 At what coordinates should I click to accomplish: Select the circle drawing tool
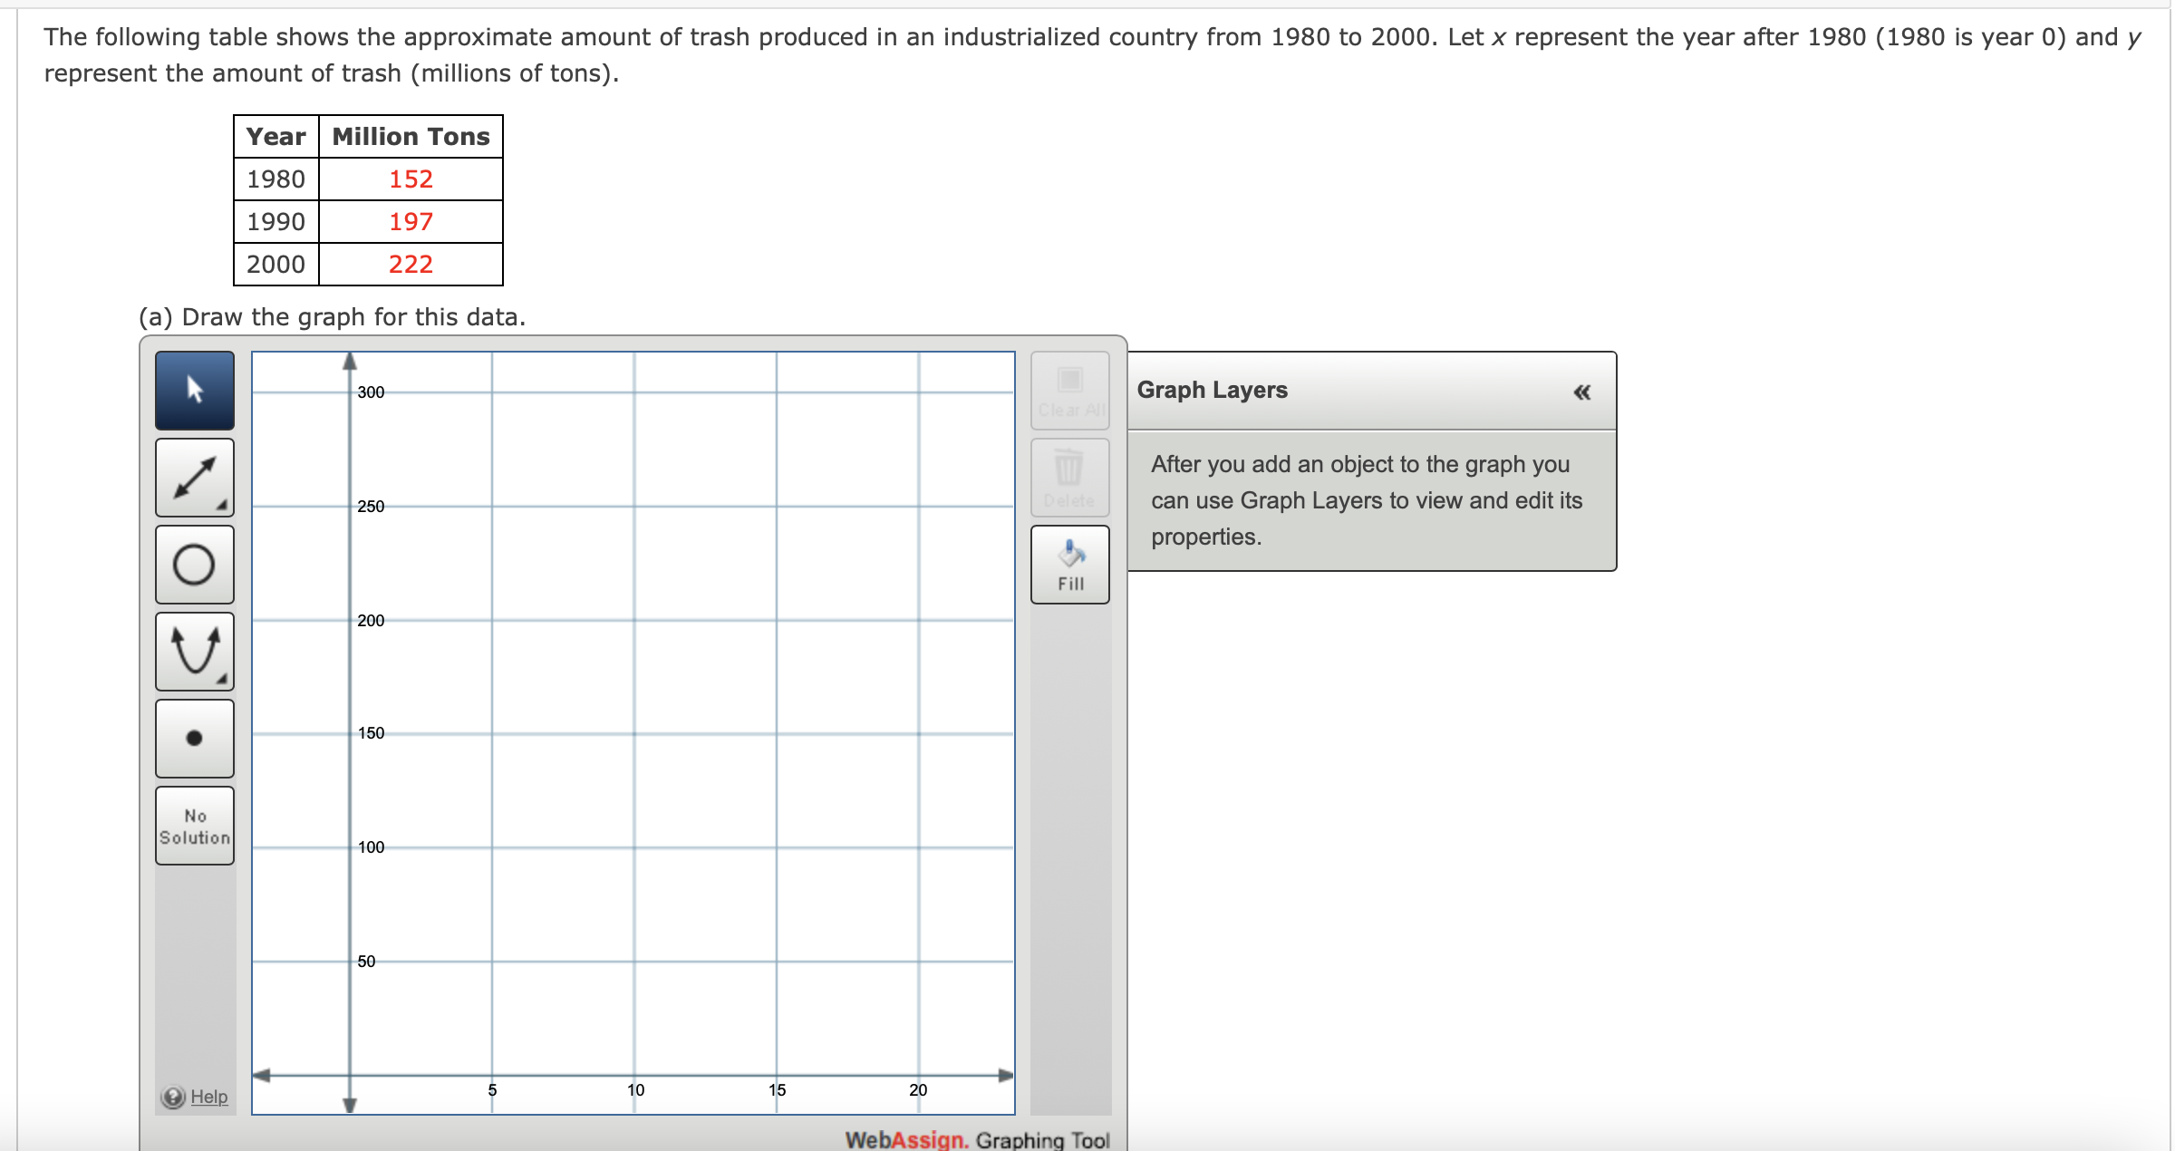[194, 564]
